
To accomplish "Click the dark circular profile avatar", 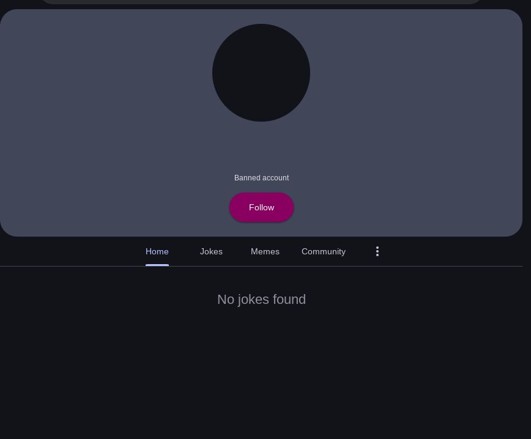I will coord(261,73).
